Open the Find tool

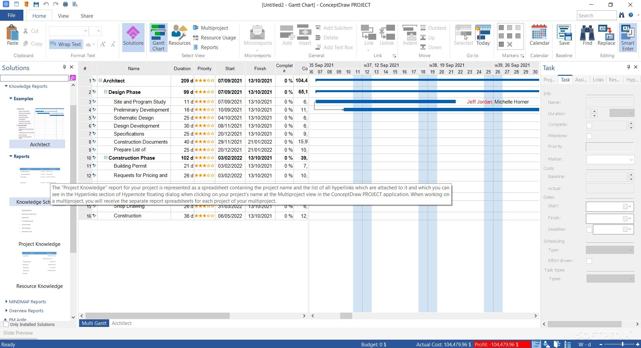point(587,35)
